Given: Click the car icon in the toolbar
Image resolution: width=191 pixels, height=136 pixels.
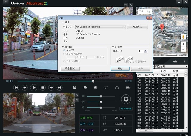Looking at the screenshot, I should click(127, 88).
